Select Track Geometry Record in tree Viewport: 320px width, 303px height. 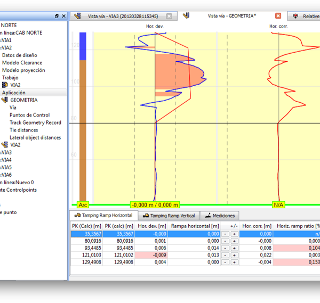[35, 122]
